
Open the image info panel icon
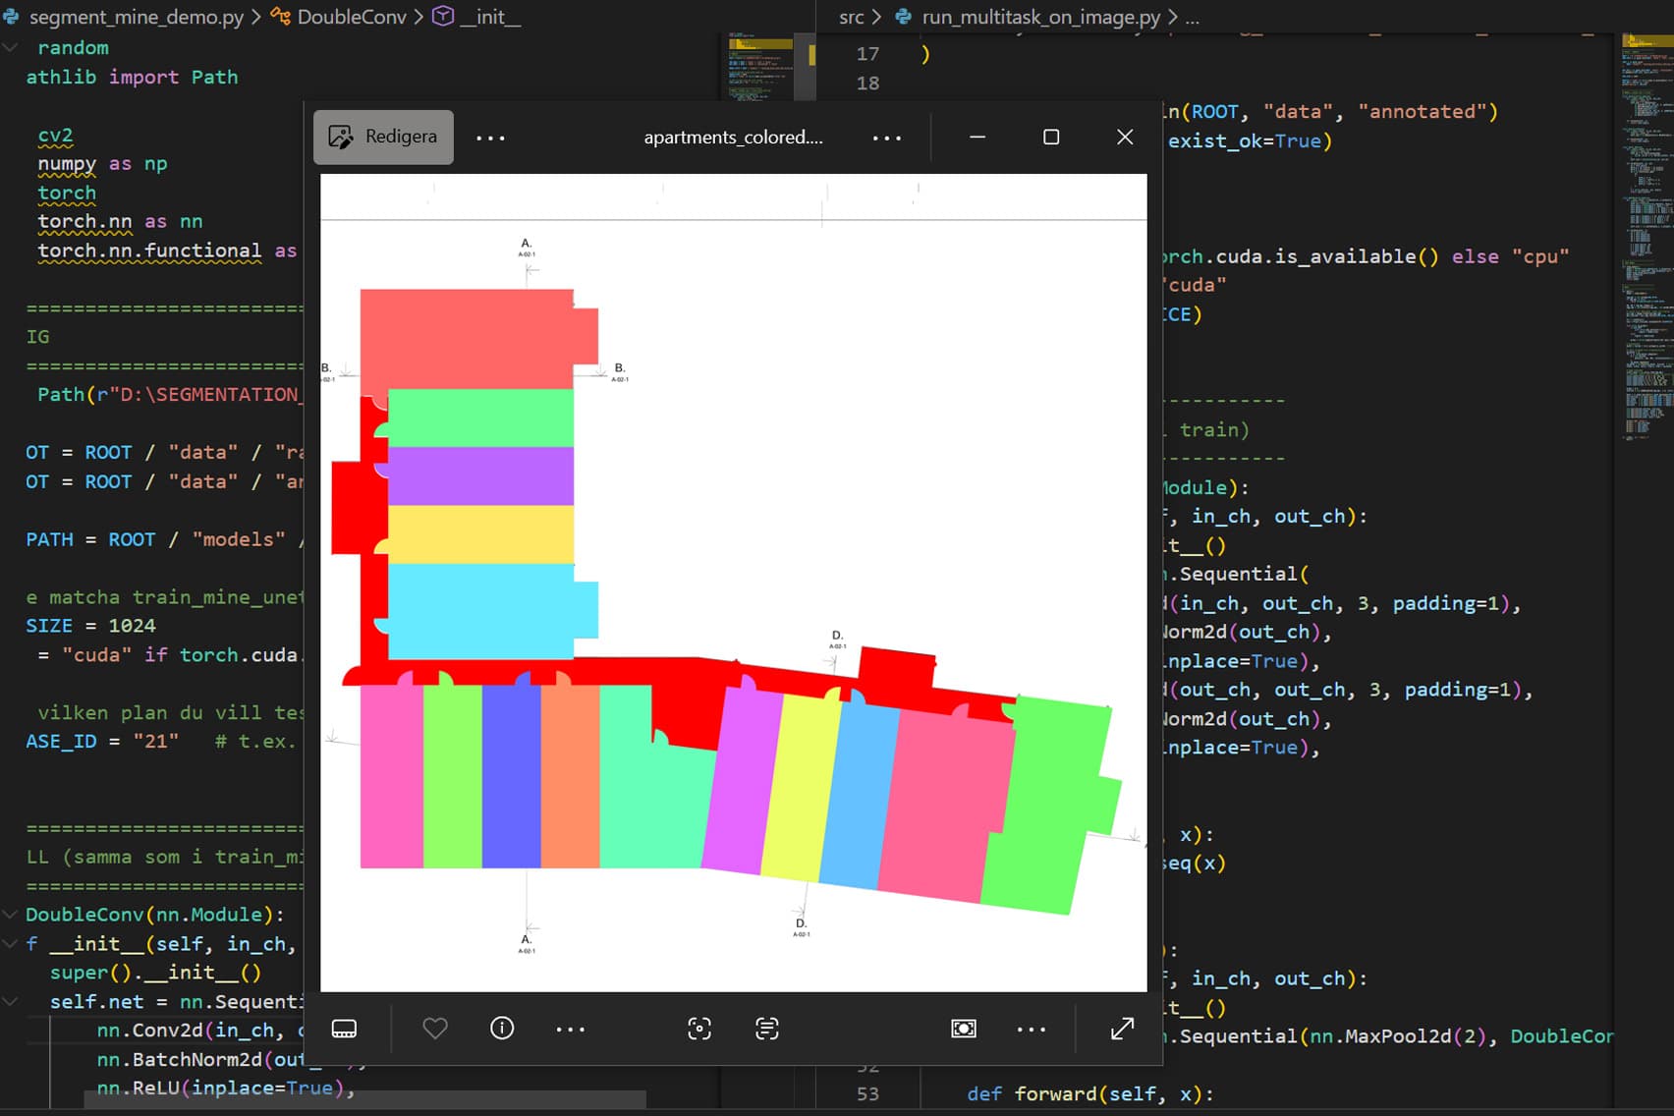coord(502,1029)
